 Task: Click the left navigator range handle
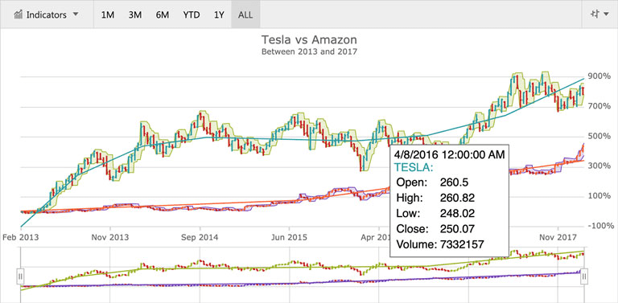[20, 276]
